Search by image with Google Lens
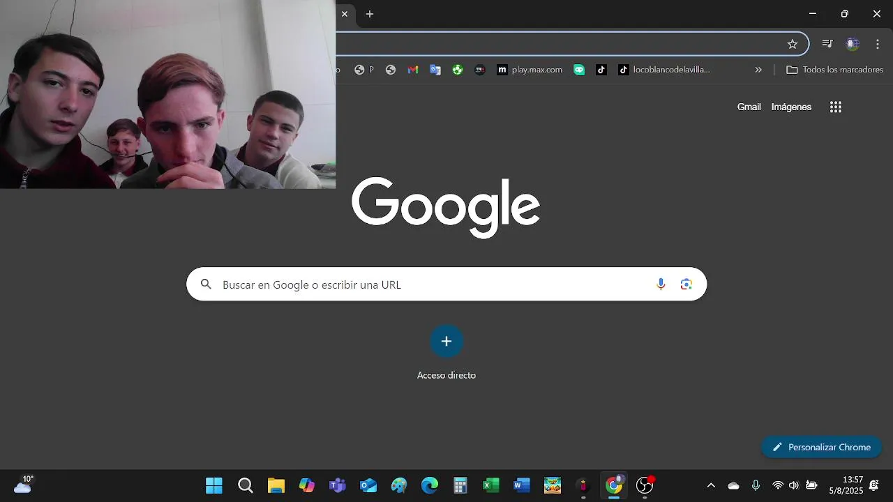The height and width of the screenshot is (502, 893). point(686,284)
